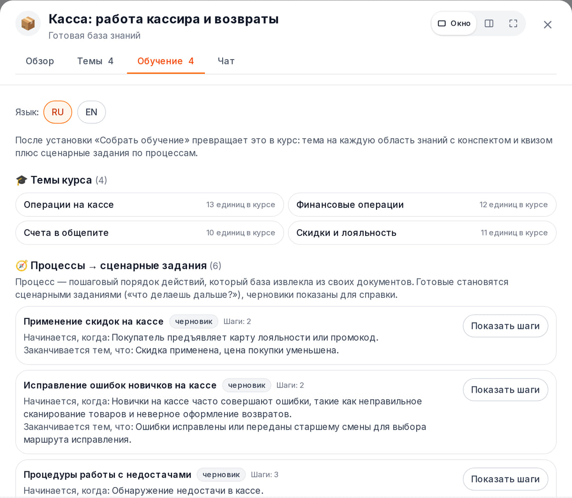Select EN language option

click(x=92, y=112)
